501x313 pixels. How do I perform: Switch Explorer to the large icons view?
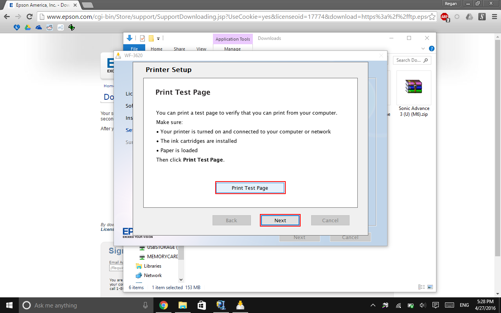coord(430,287)
